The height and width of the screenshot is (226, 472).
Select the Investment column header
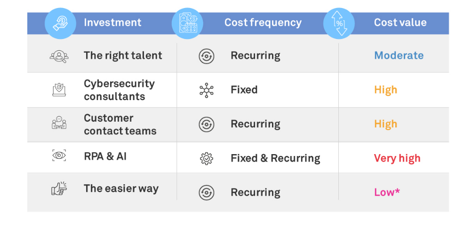click(x=112, y=23)
